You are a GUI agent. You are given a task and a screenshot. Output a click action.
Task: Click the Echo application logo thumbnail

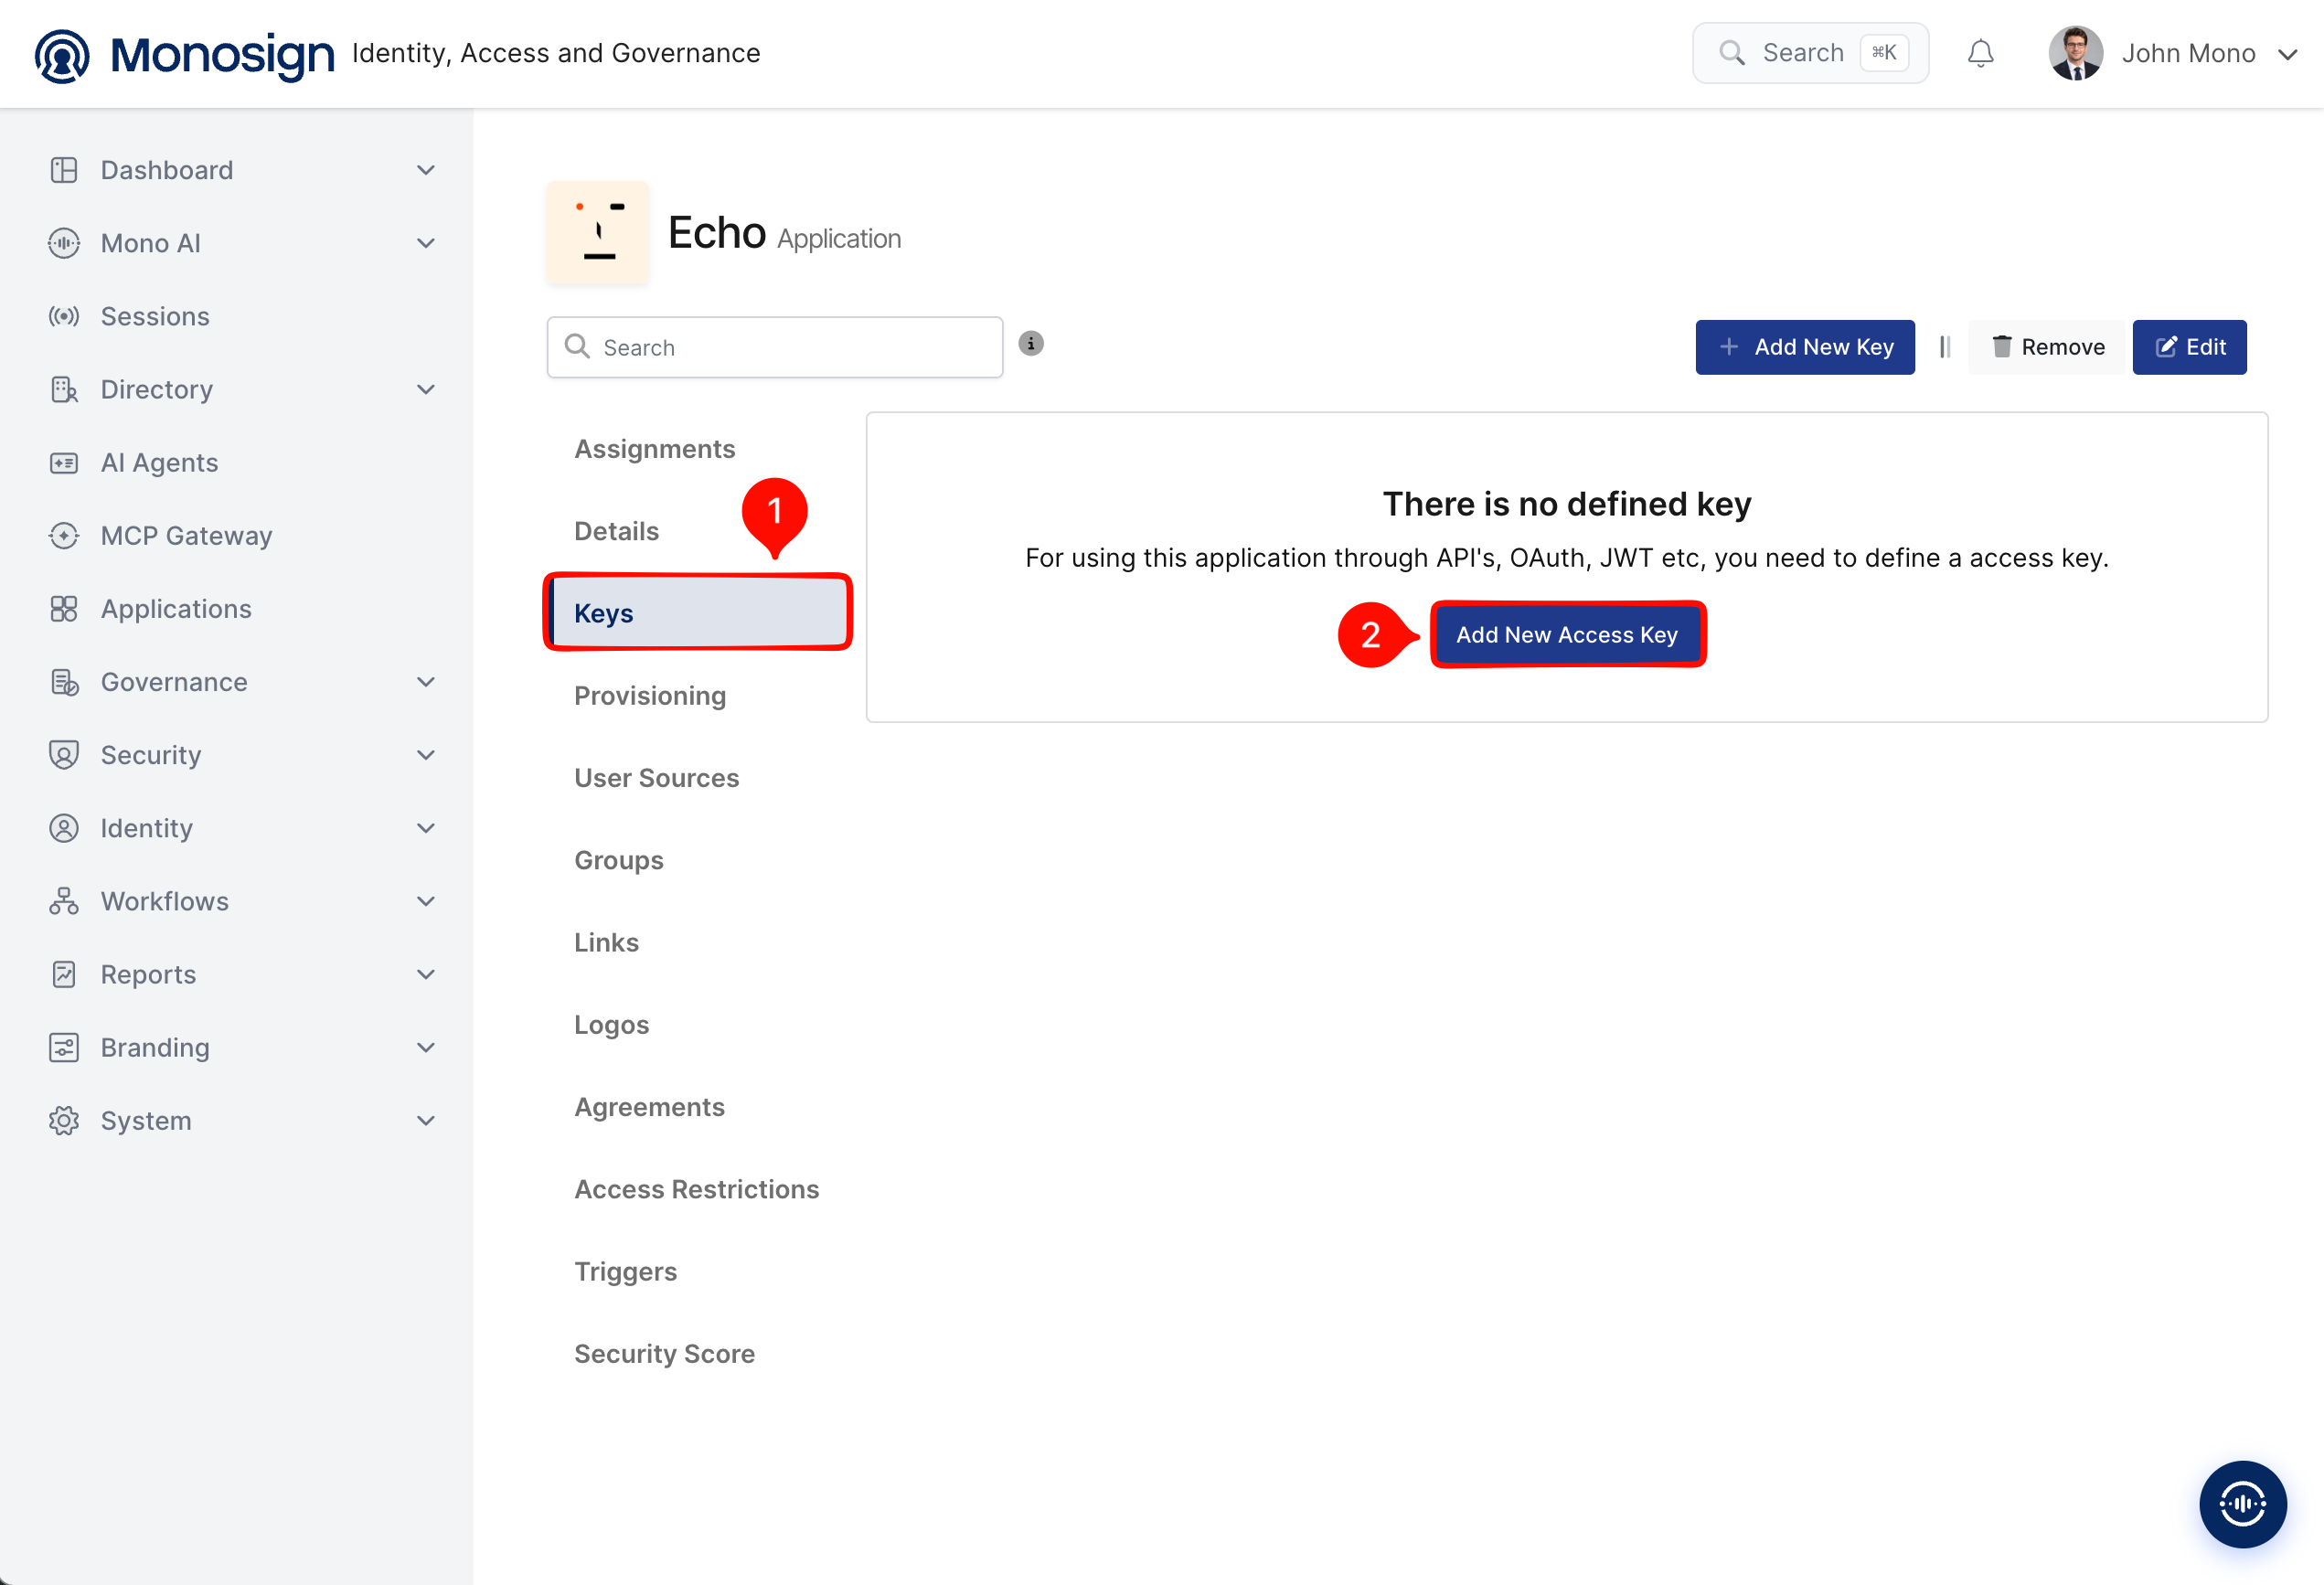coord(598,232)
